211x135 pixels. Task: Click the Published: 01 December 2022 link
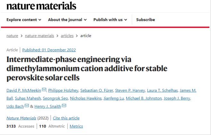point(49,50)
